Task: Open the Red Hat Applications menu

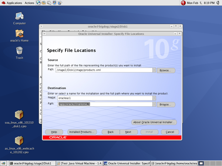Action: (x=12, y=3)
